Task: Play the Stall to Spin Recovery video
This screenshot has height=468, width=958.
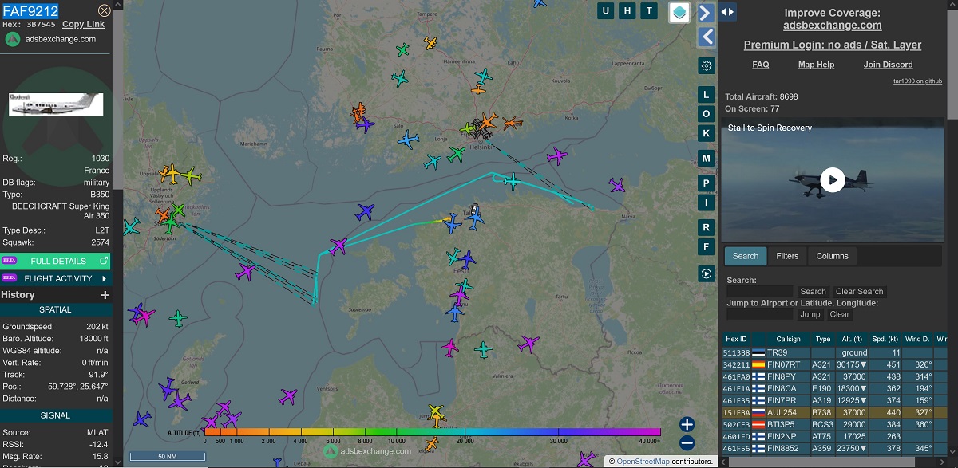Action: pos(832,179)
